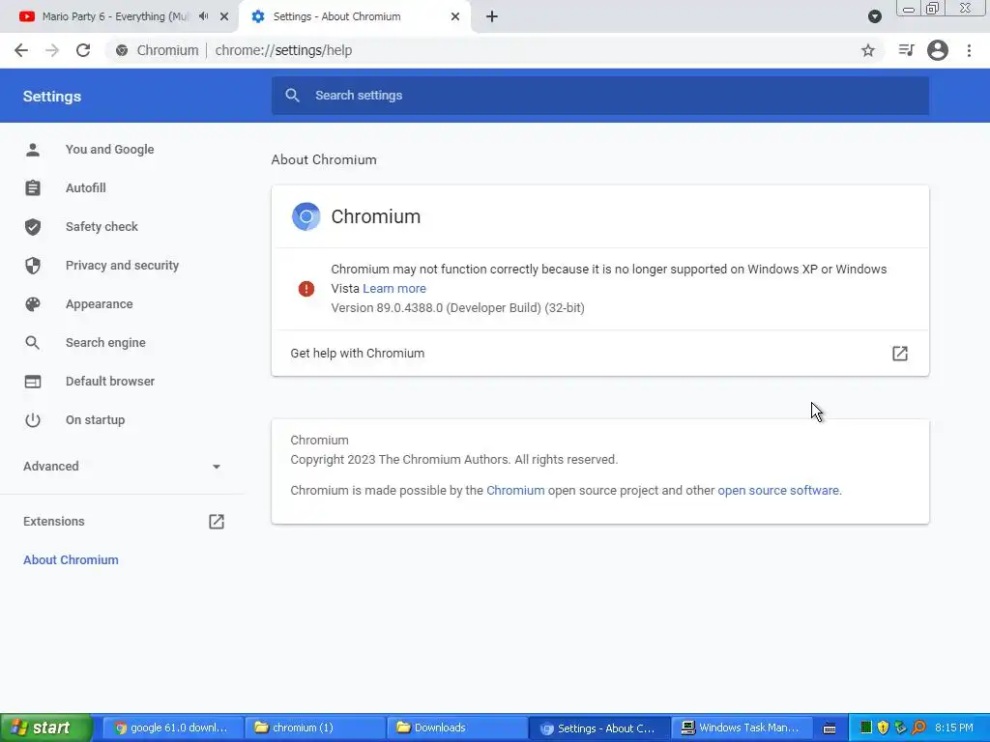The width and height of the screenshot is (990, 742).
Task: Click the Privacy and security shield icon
Action: pyautogui.click(x=33, y=266)
